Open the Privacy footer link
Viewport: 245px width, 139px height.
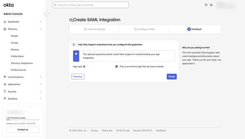[94, 130]
